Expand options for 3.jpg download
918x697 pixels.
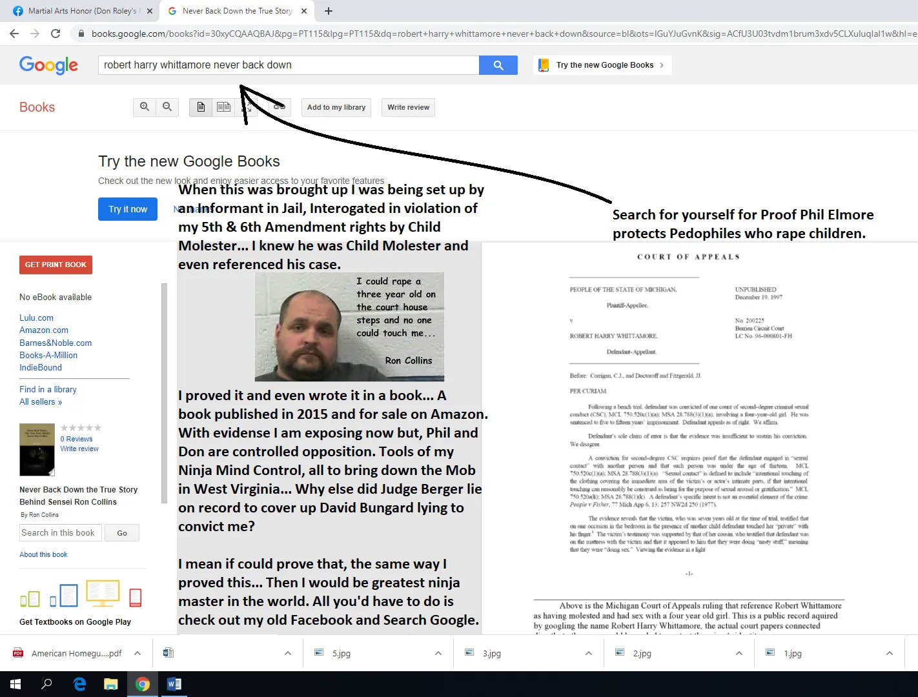coord(589,653)
